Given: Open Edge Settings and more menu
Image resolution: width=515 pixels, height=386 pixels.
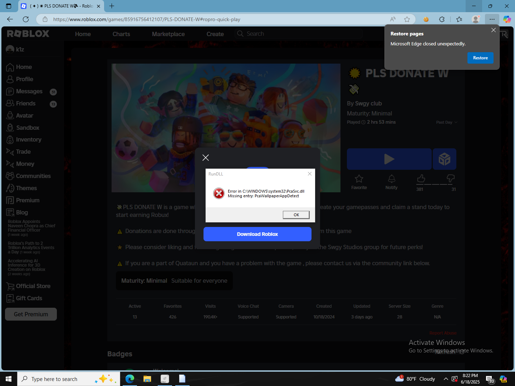Looking at the screenshot, I should pos(492,19).
